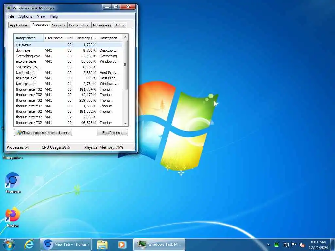Click the Processes: 54 status bar entry
335x251 pixels.
[x=18, y=147]
